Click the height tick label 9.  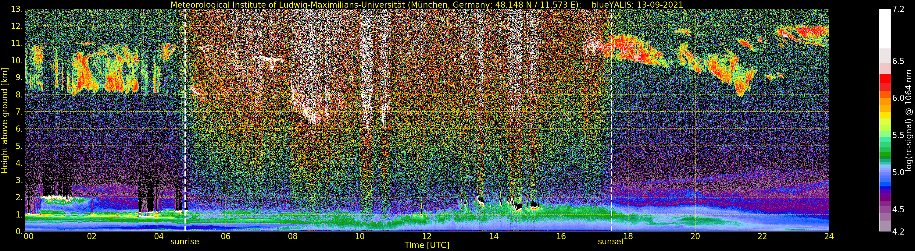(19, 77)
